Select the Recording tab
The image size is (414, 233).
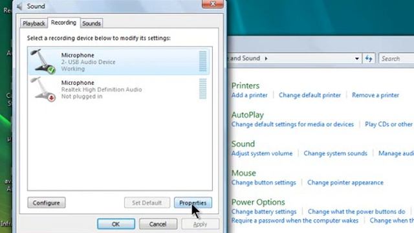tap(63, 23)
